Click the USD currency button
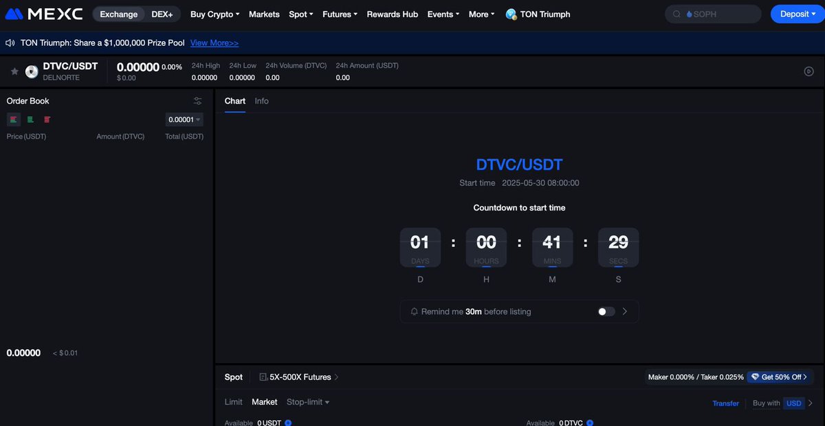The image size is (825, 426). [794, 403]
